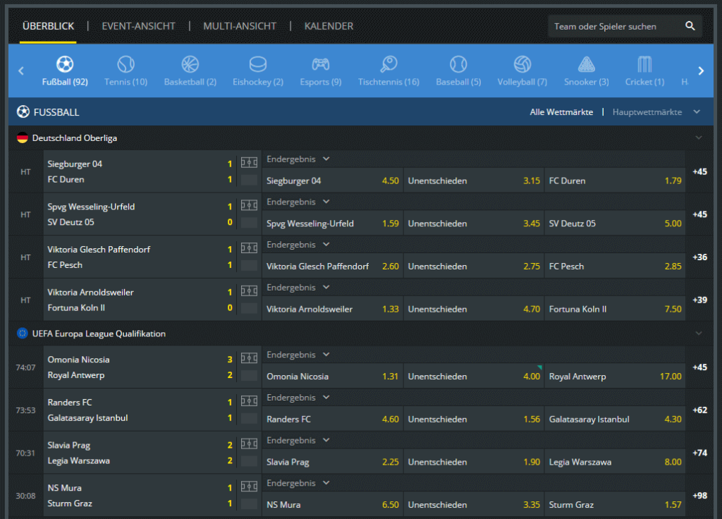722x519 pixels.
Task: Open the Kalender tab
Action: pyautogui.click(x=329, y=26)
